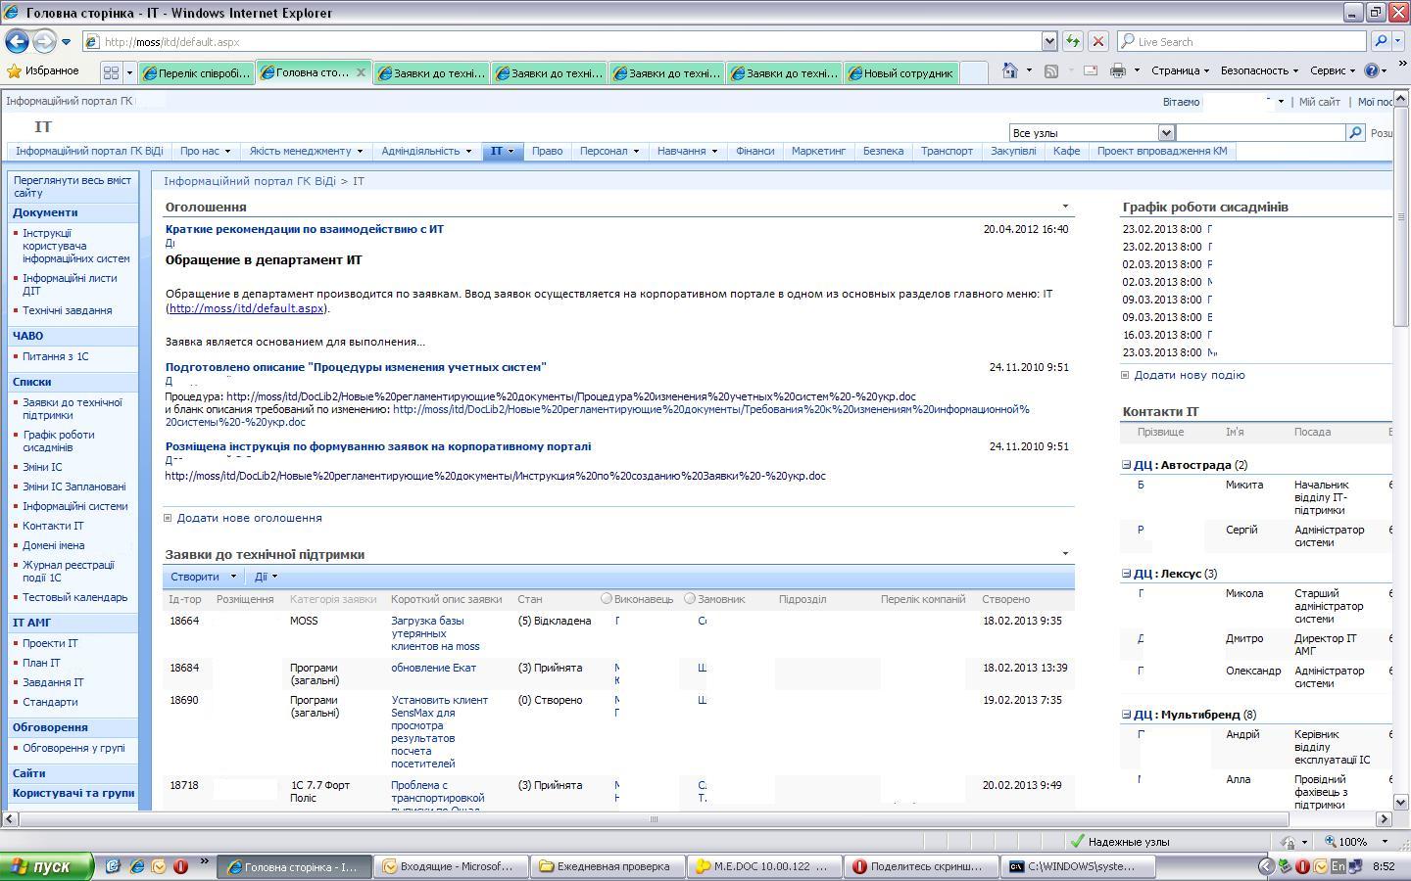Screen dimensions: 1411x881
Task: Open the Все узлы search scope dropdown
Action: pyautogui.click(x=1166, y=132)
